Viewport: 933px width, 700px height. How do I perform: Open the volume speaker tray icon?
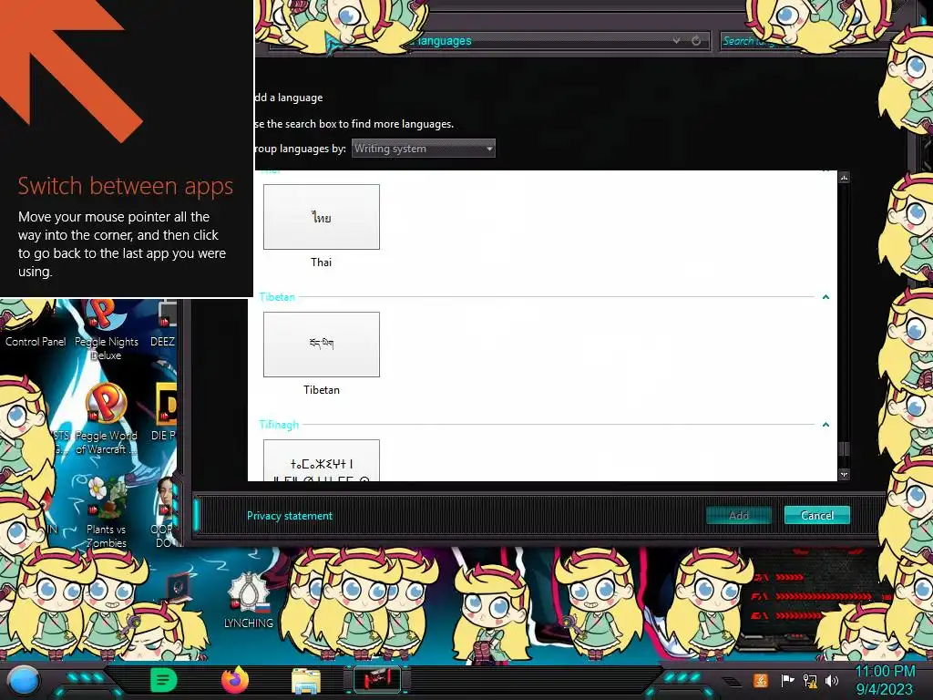832,680
